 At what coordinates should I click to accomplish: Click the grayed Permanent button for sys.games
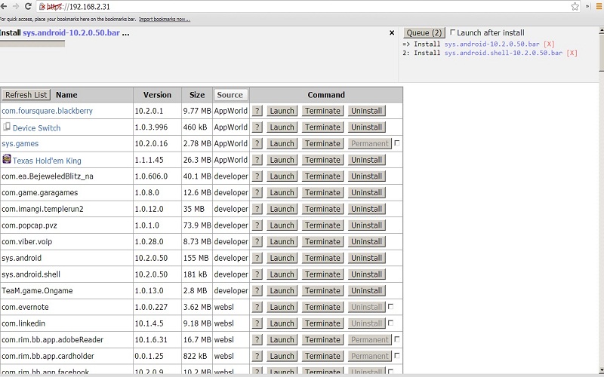pos(370,143)
